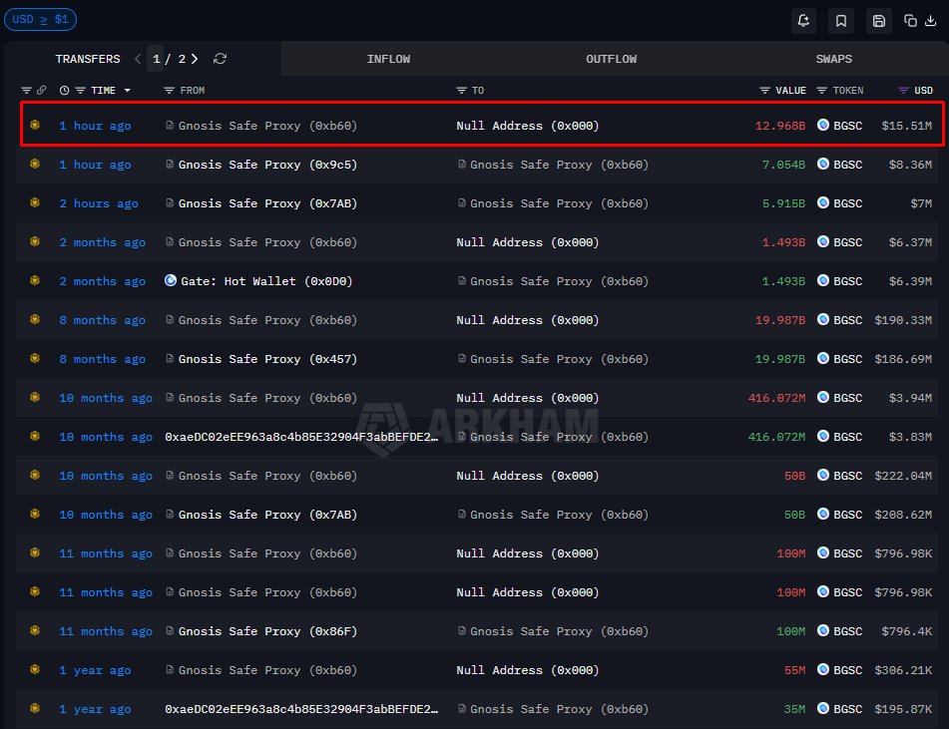Open the VALUE column filter
Image resolution: width=949 pixels, height=729 pixels.
click(765, 91)
